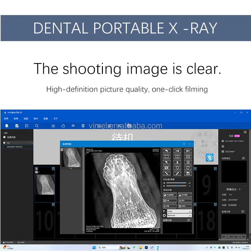Click the trash delete icon in the toolbar
251x251 pixels.
click(x=83, y=125)
